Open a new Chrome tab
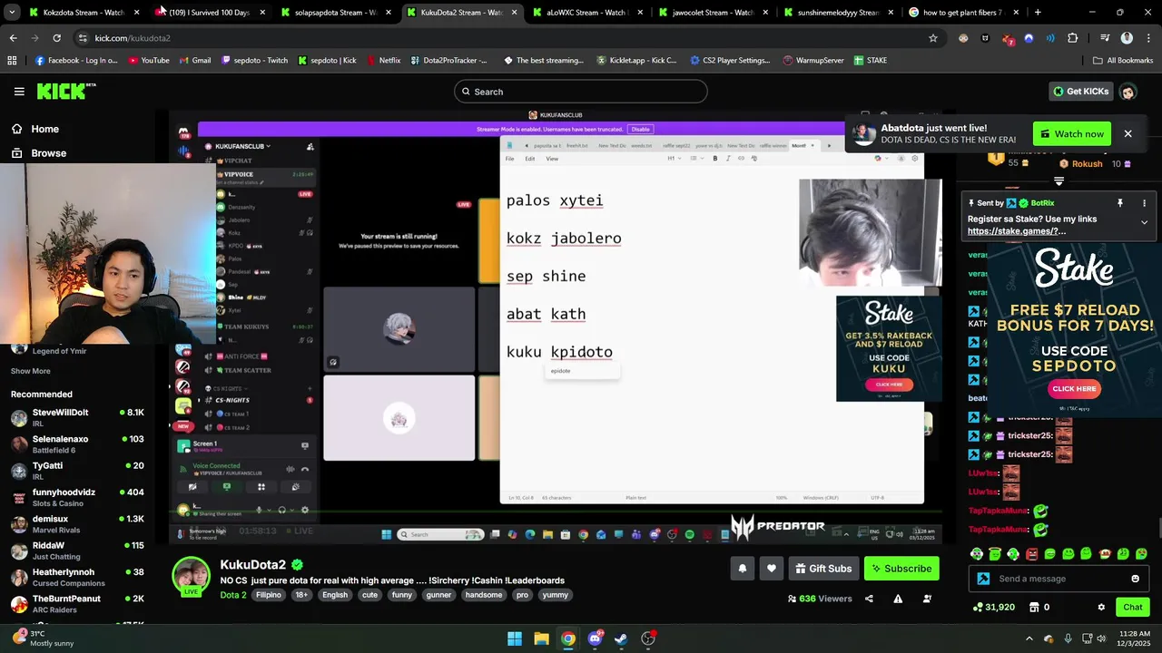 point(1038,13)
